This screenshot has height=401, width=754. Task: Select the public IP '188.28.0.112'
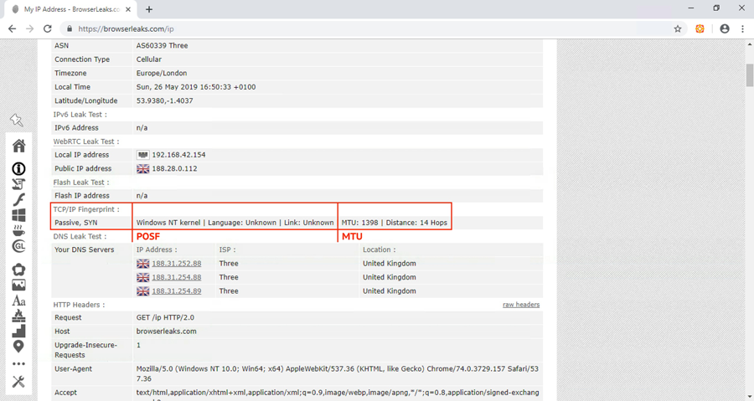tap(174, 168)
